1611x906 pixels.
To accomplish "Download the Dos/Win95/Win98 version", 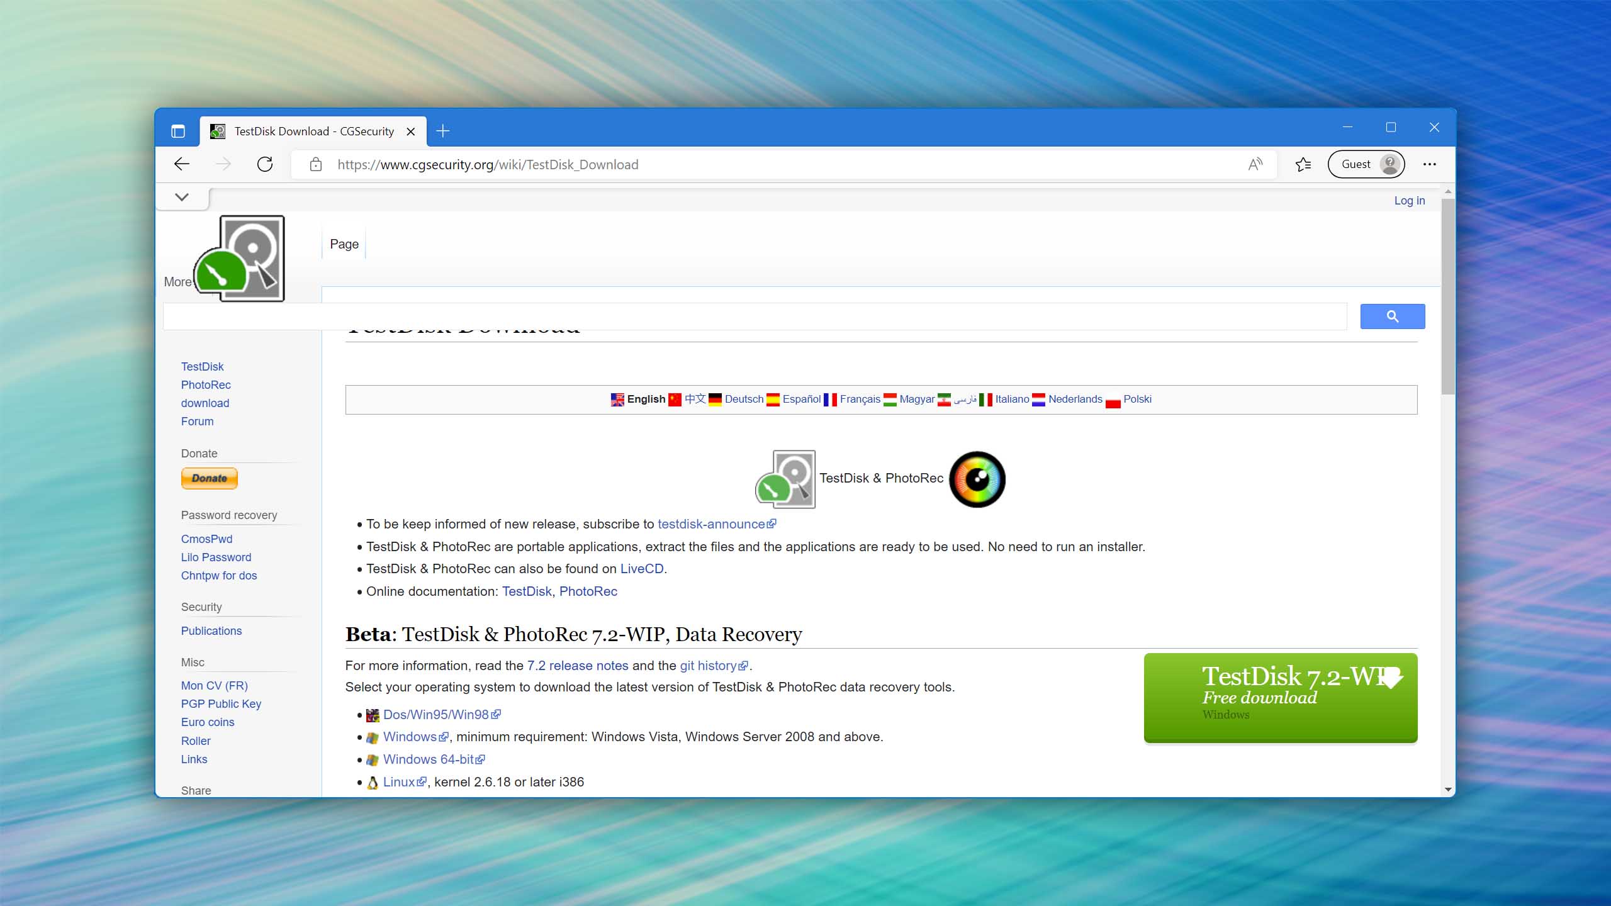I will click(441, 715).
